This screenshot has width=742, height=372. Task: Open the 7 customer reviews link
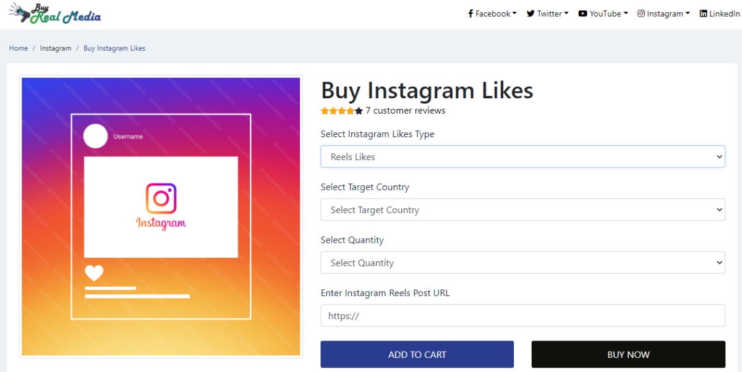406,111
